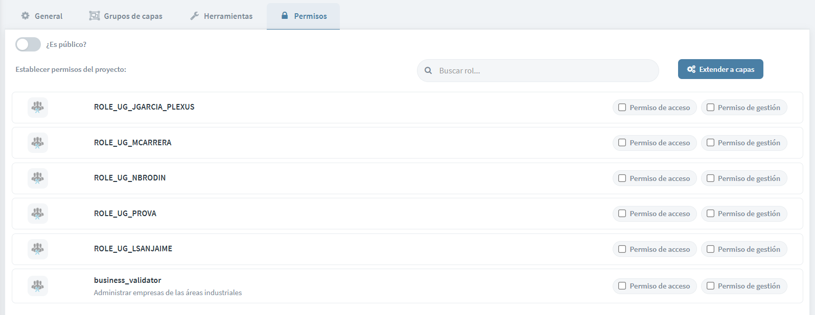Toggle the ¿Es público? switch

point(28,44)
